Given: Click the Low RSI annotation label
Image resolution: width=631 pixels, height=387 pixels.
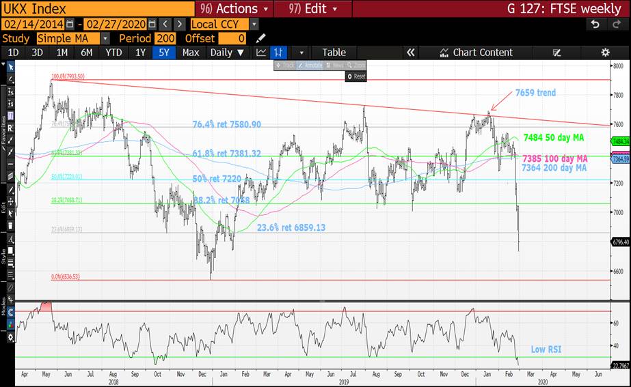Looking at the screenshot, I should (x=546, y=349).
